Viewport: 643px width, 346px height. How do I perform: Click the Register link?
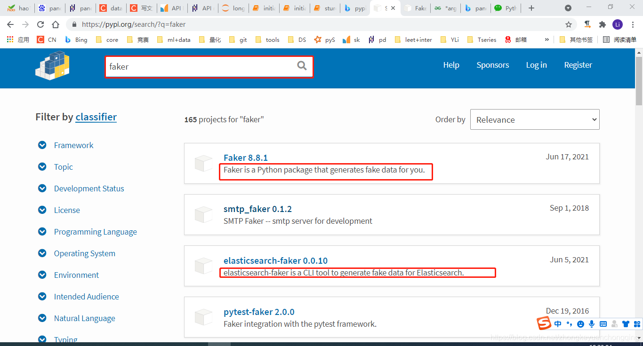pyautogui.click(x=578, y=65)
